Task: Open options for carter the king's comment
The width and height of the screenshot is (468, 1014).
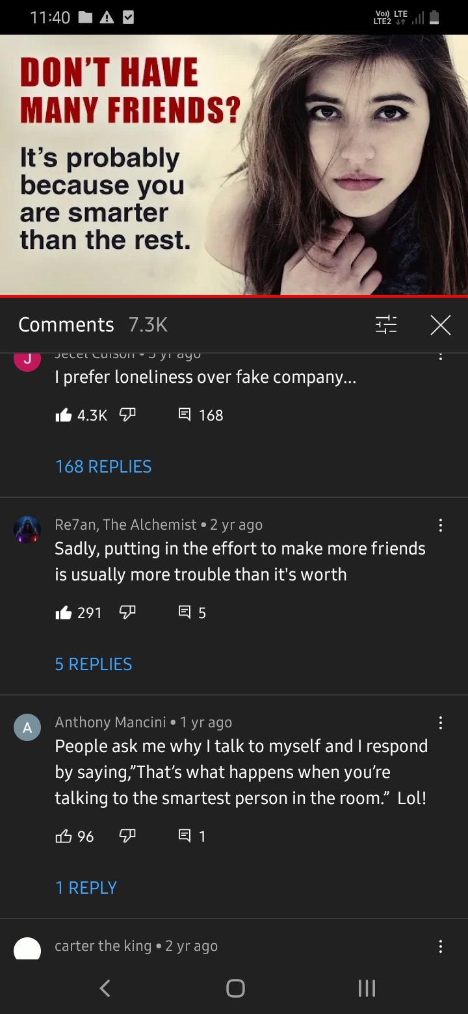Action: coord(440,946)
